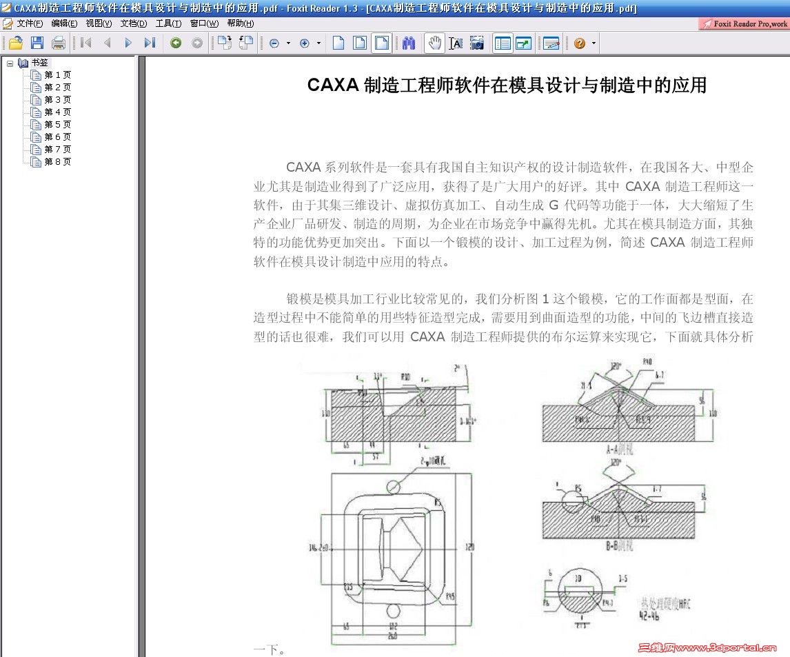Select the Text selection tool
Screen dimensions: 790x657
456,43
